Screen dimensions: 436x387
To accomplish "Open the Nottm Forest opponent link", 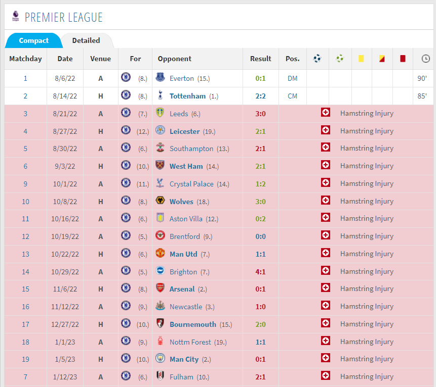I will pos(190,343).
